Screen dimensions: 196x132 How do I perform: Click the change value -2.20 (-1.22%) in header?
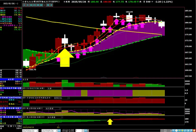pyautogui.click(x=164, y=2)
